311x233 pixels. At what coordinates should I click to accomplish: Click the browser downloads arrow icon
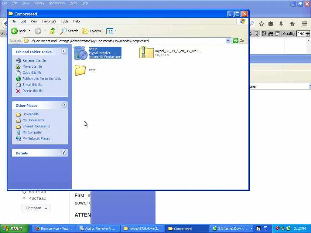281,24
